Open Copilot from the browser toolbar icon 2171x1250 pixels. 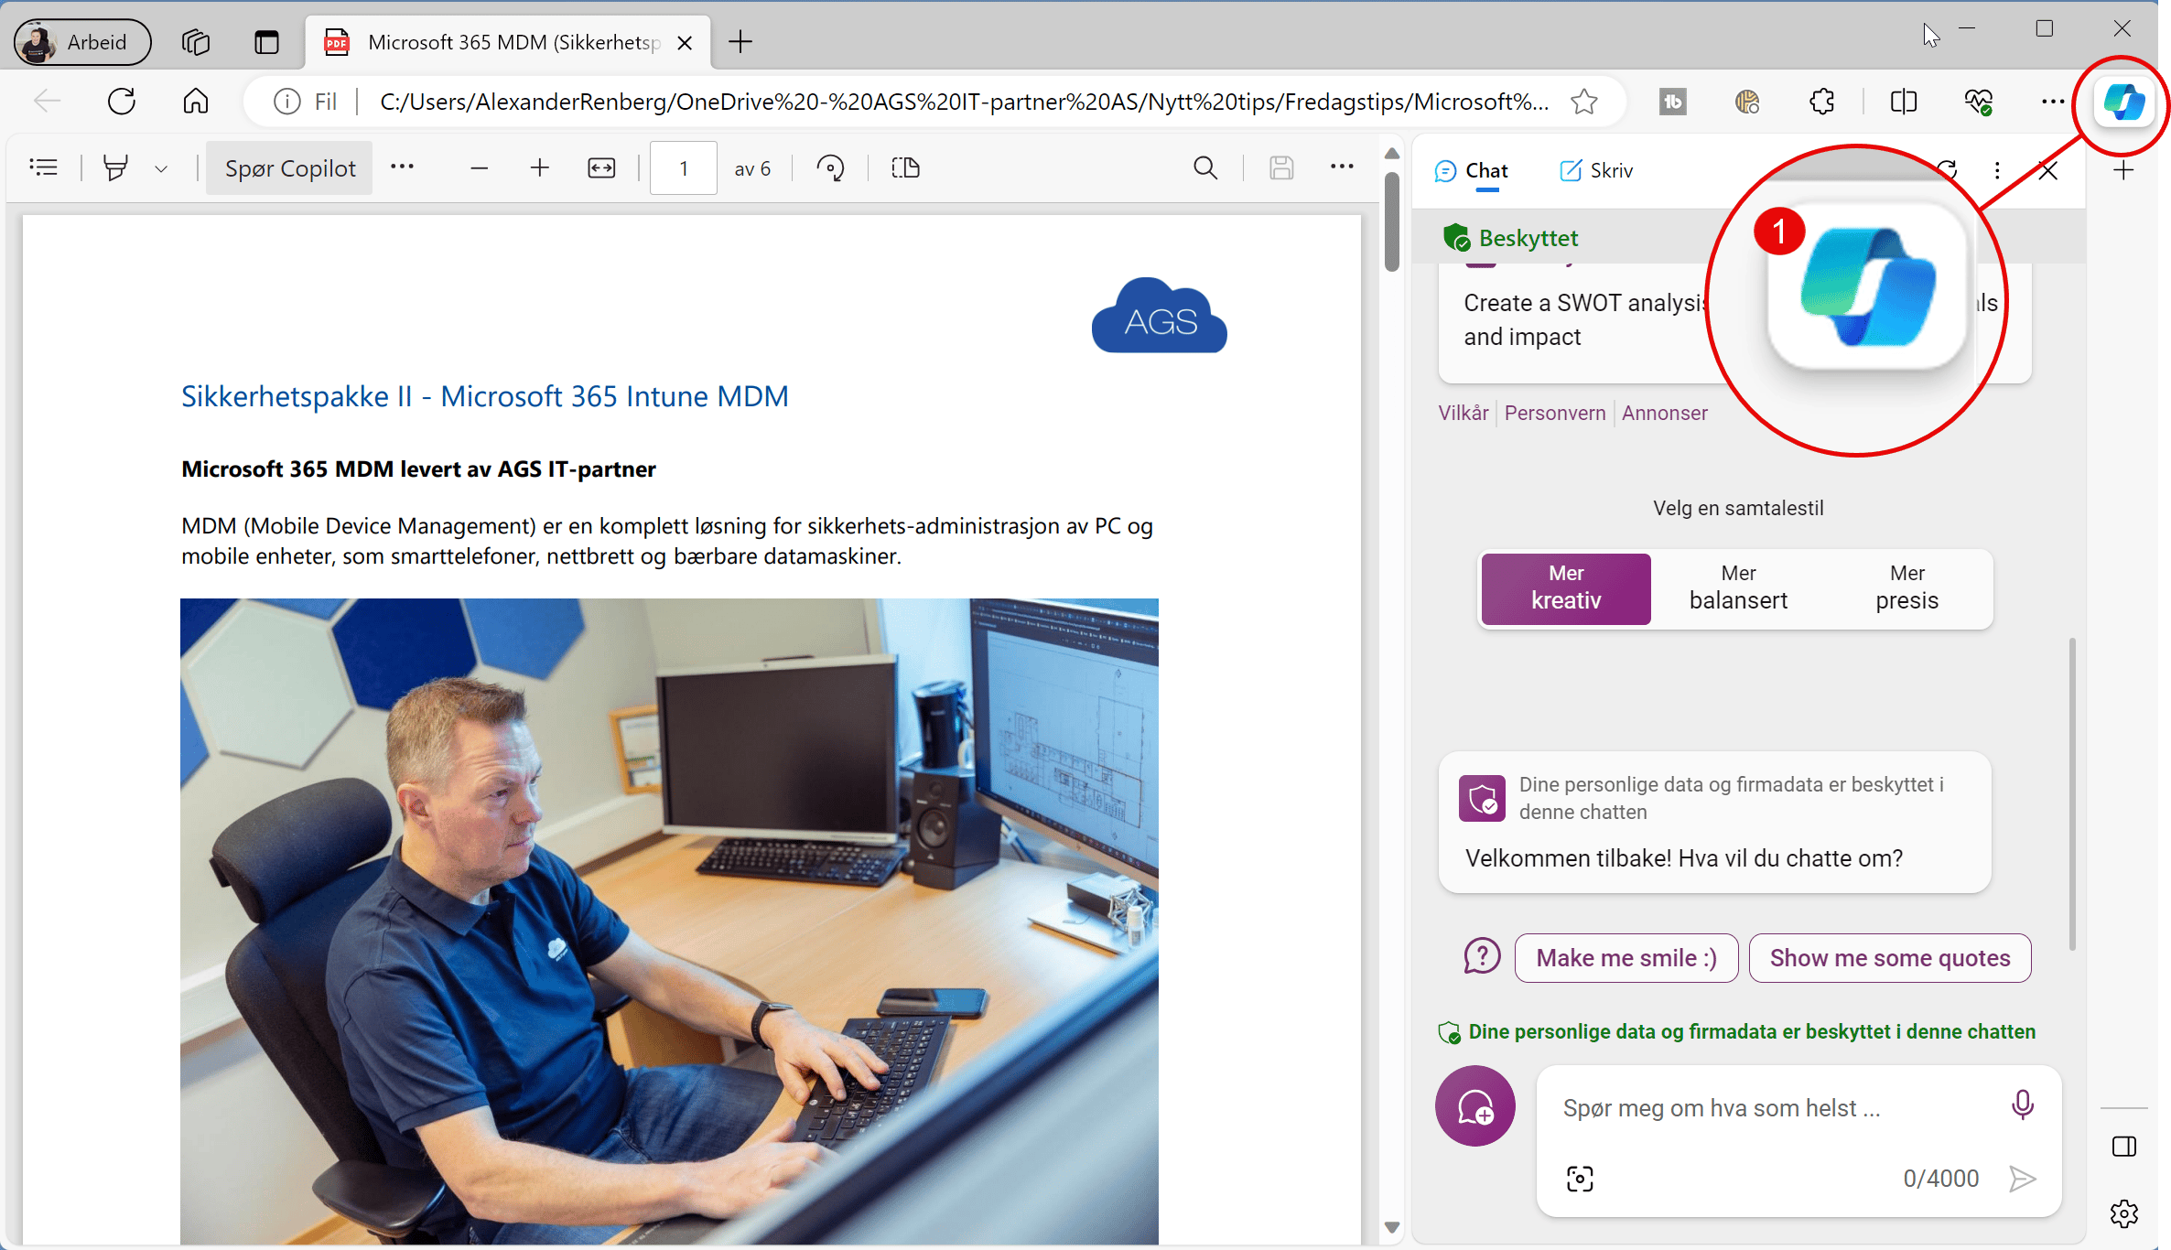coord(2122,102)
